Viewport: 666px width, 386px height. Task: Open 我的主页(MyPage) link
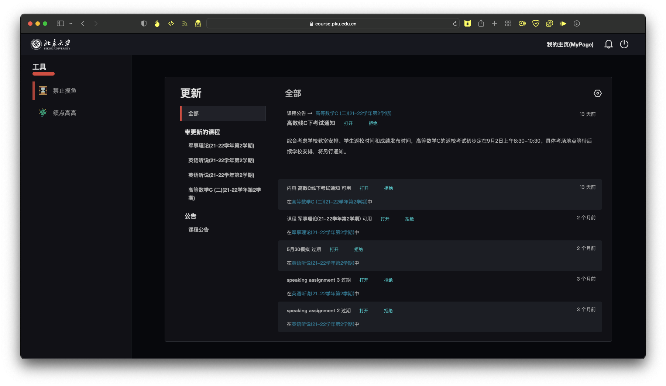coord(570,45)
